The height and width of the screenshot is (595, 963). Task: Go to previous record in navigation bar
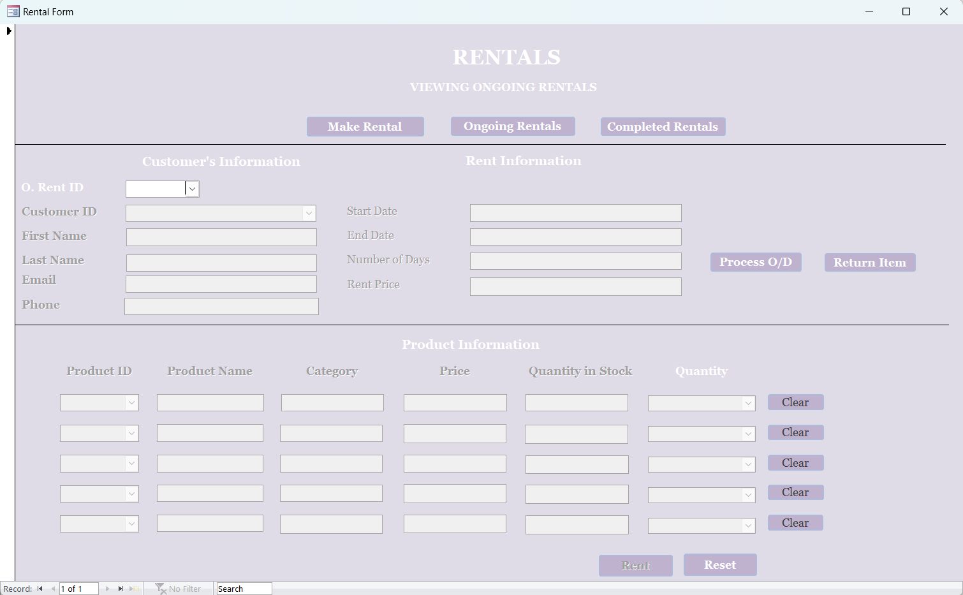tap(53, 589)
